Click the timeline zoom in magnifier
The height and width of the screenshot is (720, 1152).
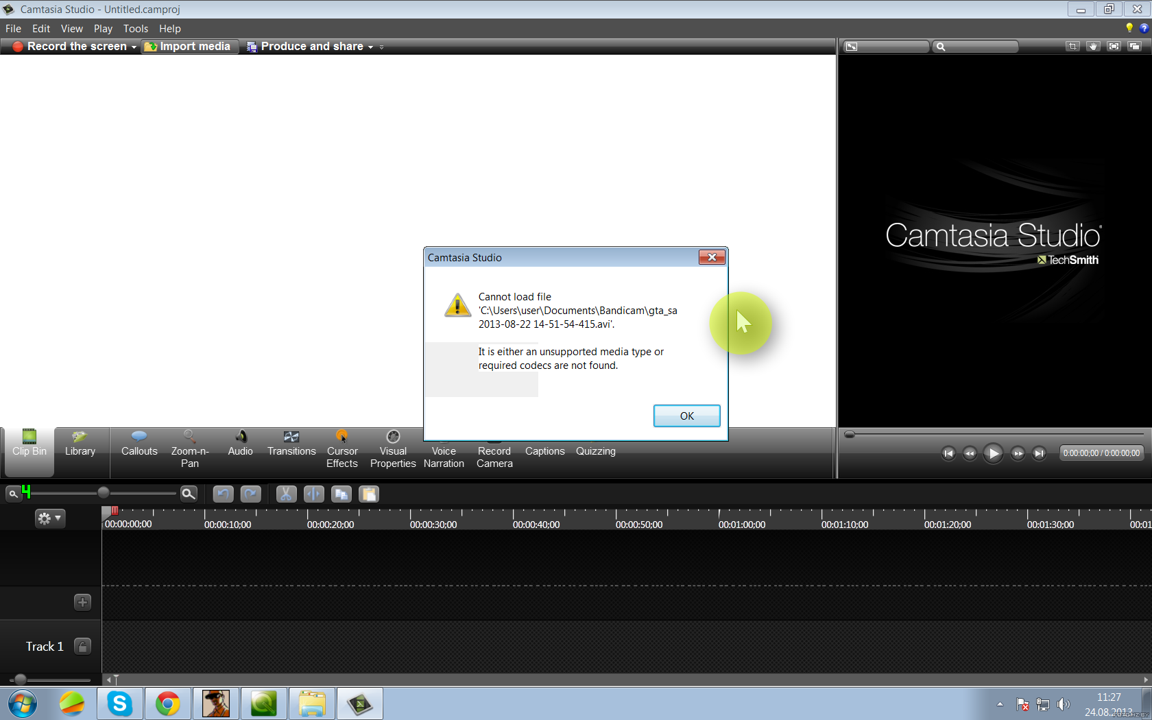pos(189,494)
